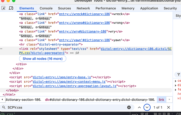This screenshot has height=115, width=181.
Task: Open the SCPV.css stylesheet href link
Action: pyautogui.click(x=136, y=49)
